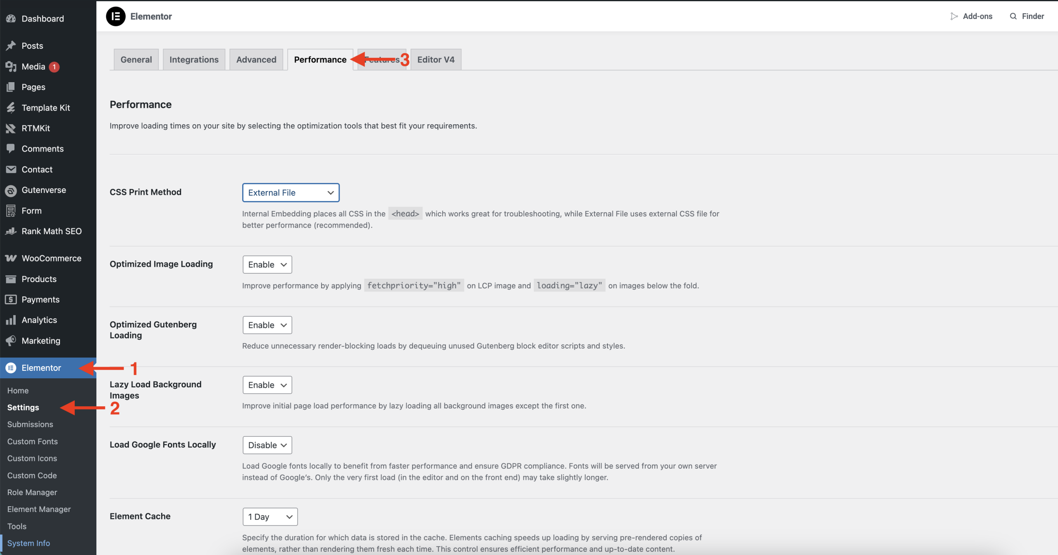Click the Finder search icon
Image resolution: width=1058 pixels, height=555 pixels.
click(x=1013, y=16)
